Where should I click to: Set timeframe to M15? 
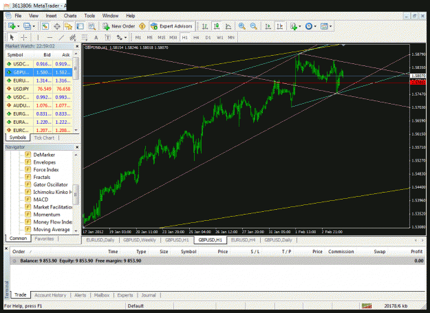[x=161, y=38]
